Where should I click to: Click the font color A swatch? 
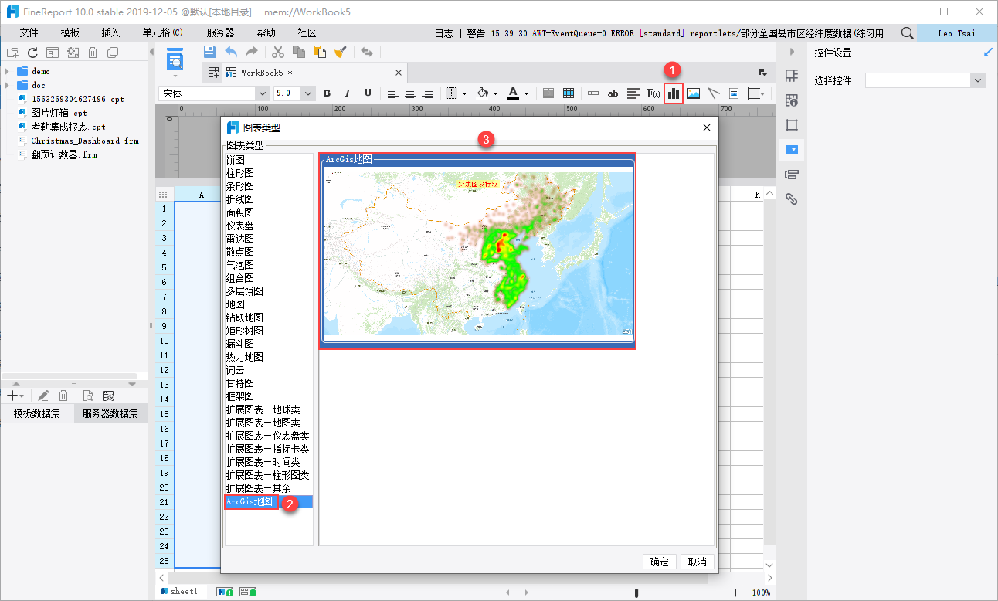[513, 93]
